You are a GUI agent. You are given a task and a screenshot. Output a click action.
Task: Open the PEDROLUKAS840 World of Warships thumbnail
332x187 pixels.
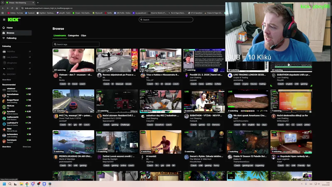[x=73, y=142]
